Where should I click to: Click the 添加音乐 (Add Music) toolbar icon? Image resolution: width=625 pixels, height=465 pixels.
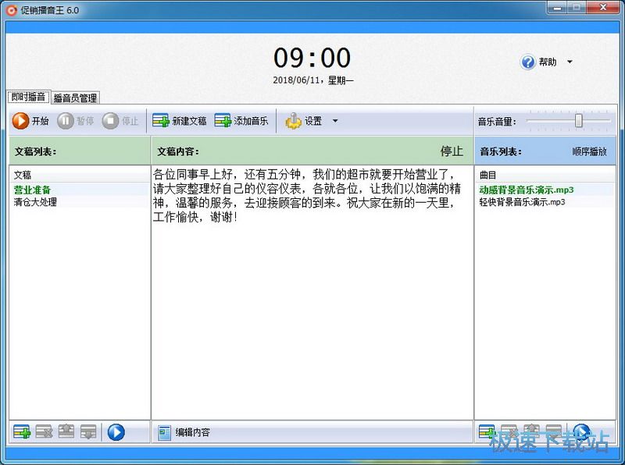(x=242, y=121)
